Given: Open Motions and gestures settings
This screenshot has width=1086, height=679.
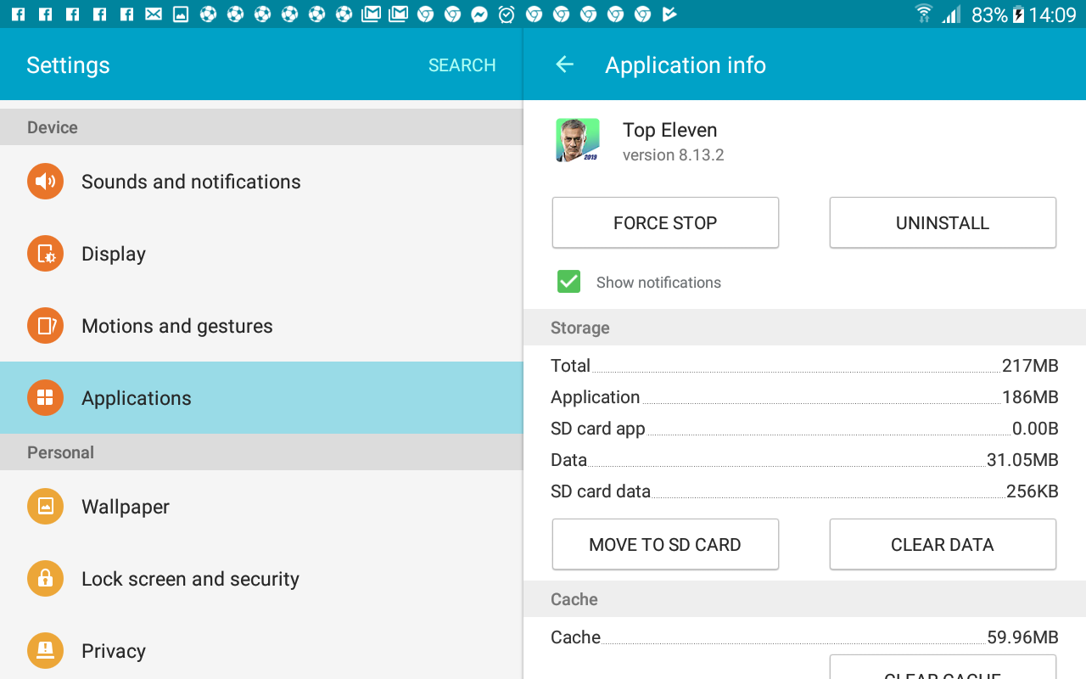Looking at the screenshot, I should click(261, 326).
